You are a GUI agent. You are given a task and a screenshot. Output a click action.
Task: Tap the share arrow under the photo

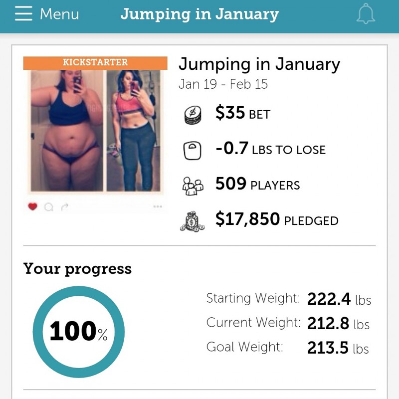(x=64, y=206)
